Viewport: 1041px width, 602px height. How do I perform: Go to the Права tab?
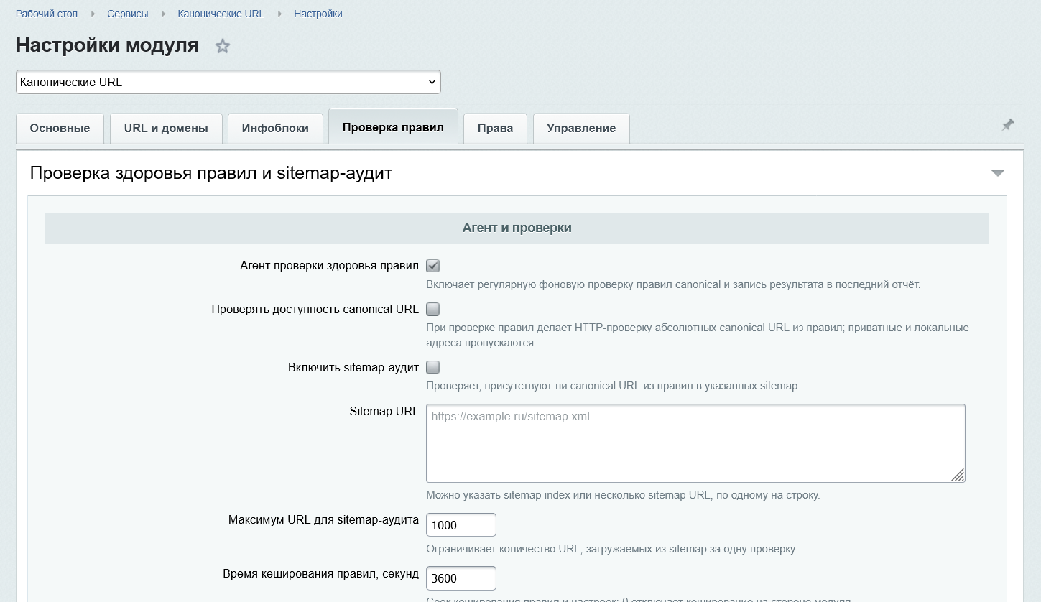coord(495,128)
